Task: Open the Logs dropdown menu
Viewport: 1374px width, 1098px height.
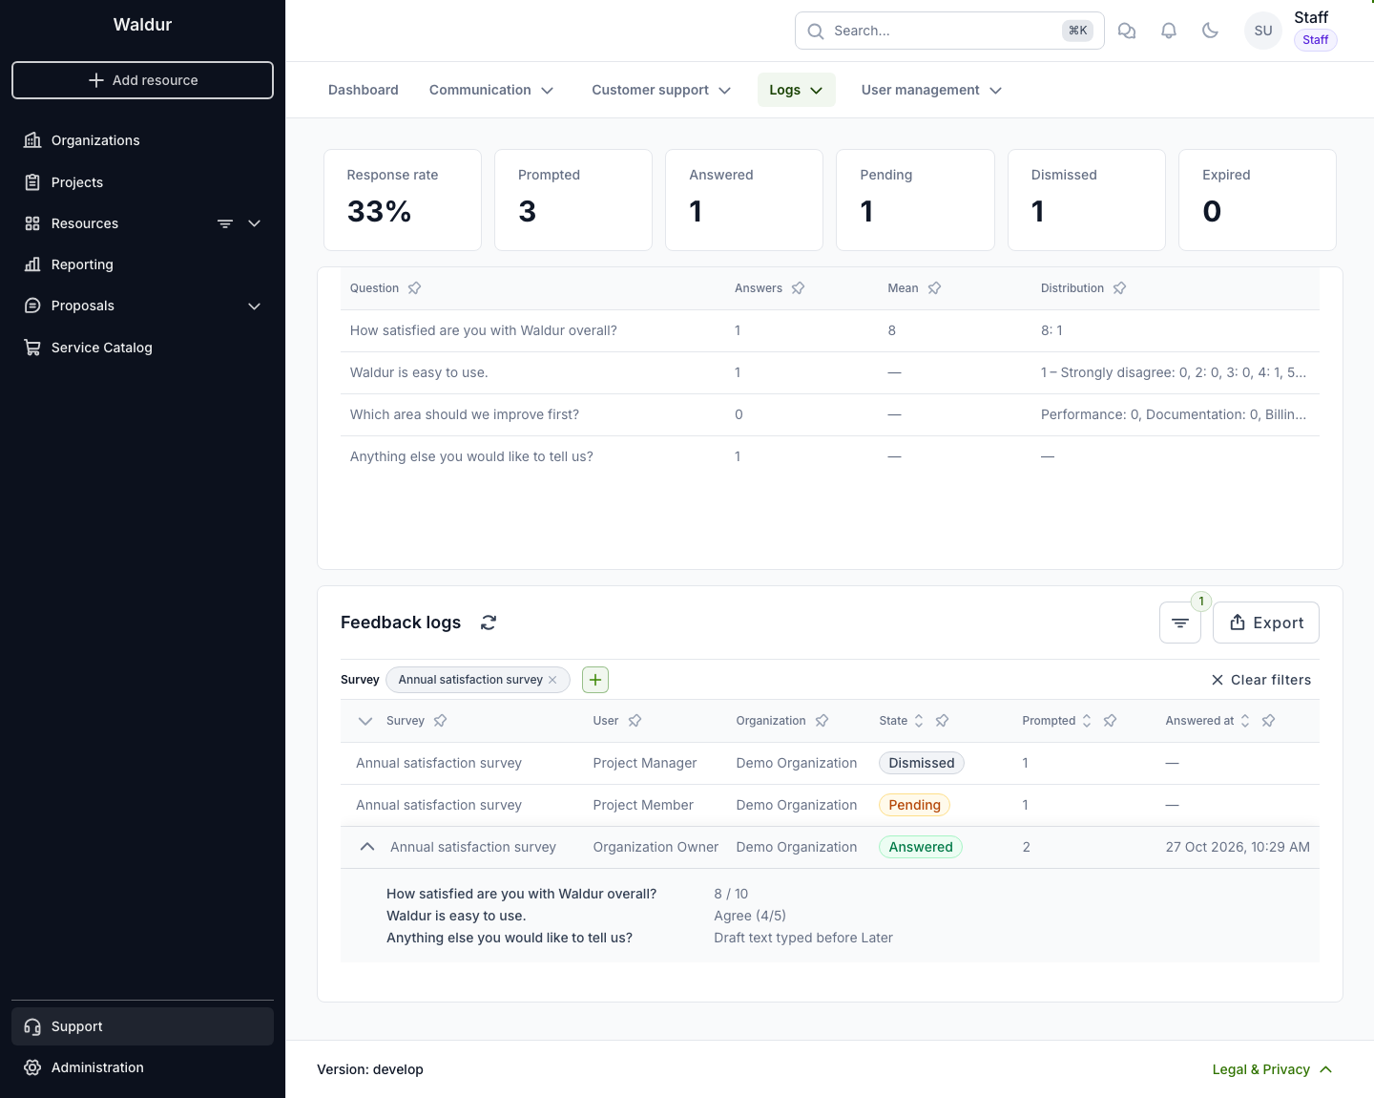Action: coord(796,90)
